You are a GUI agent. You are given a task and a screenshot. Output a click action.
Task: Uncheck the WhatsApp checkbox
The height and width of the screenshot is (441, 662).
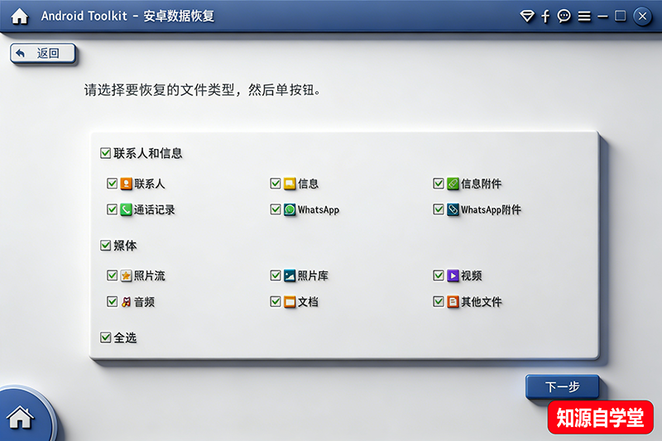point(276,209)
